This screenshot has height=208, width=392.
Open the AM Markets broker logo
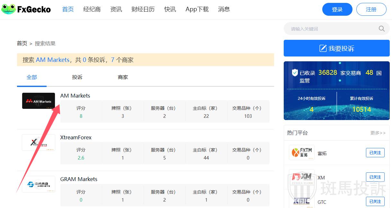(39, 101)
